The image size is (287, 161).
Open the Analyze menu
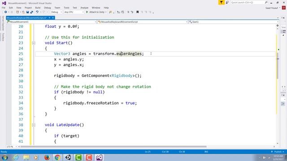coord(84,8)
